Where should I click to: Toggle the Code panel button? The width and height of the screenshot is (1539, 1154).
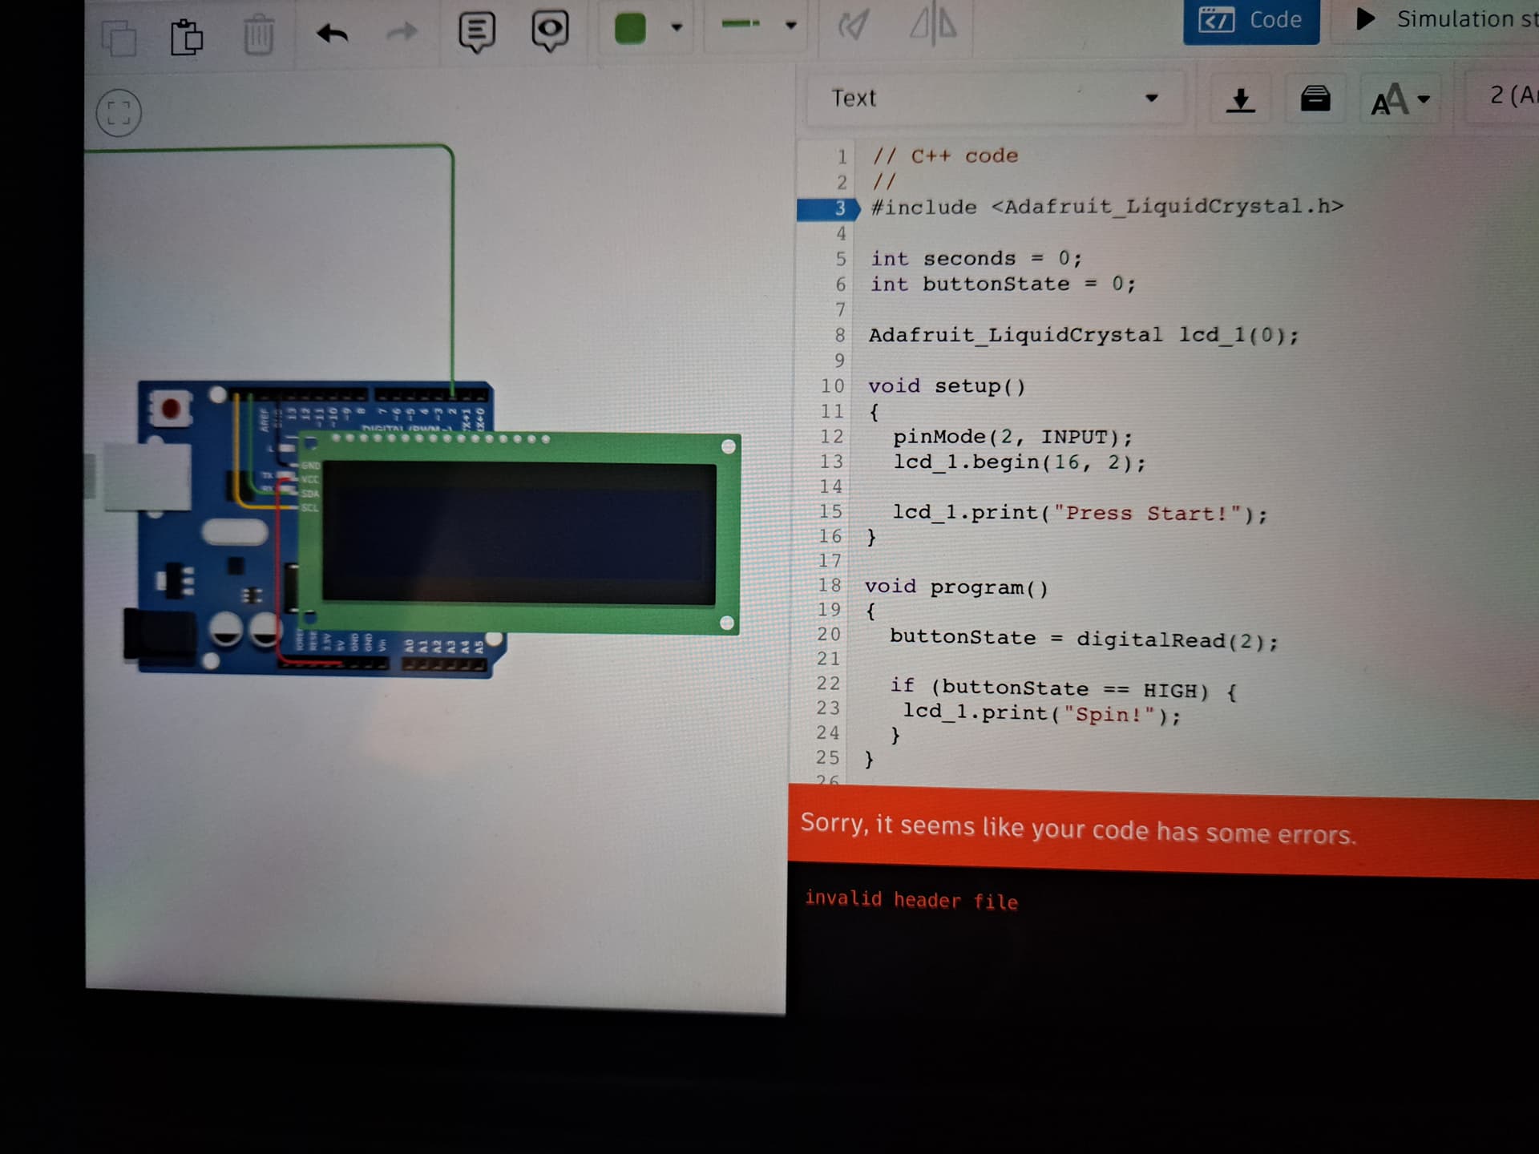[1250, 20]
